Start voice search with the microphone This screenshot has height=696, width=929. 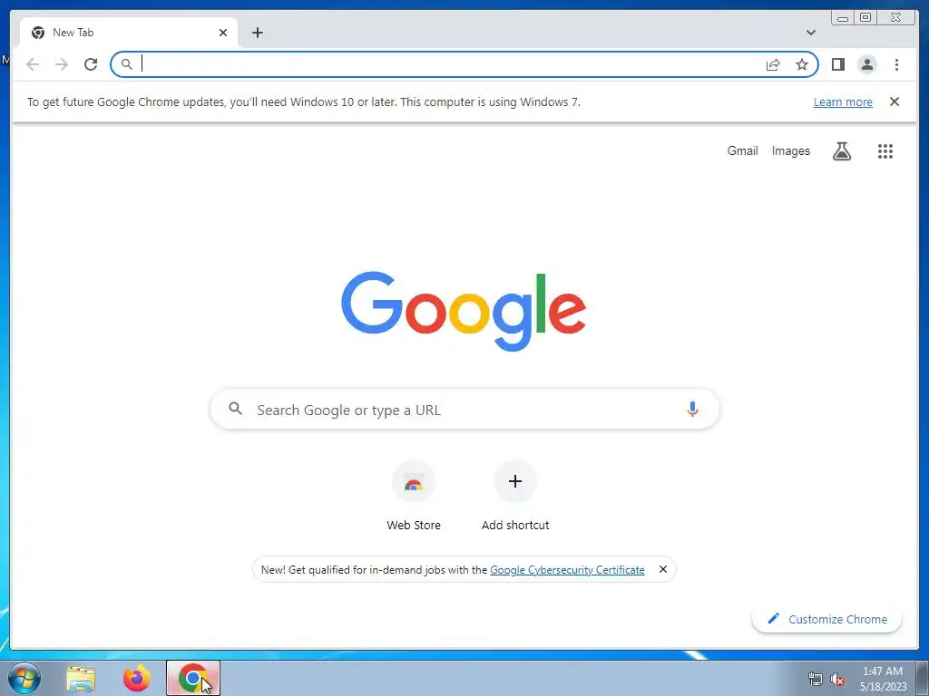[692, 409]
